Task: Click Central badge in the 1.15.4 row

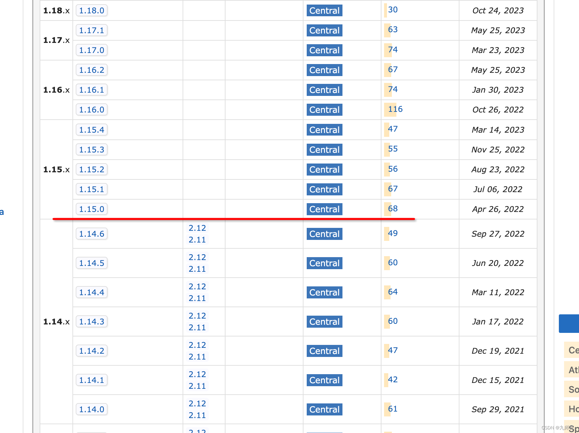Action: [324, 130]
